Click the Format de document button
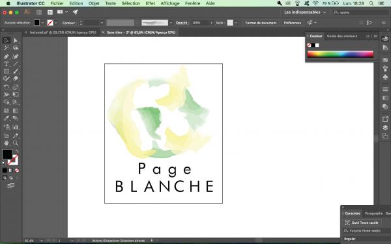Screen dimensions: 391x244 (x=261, y=23)
